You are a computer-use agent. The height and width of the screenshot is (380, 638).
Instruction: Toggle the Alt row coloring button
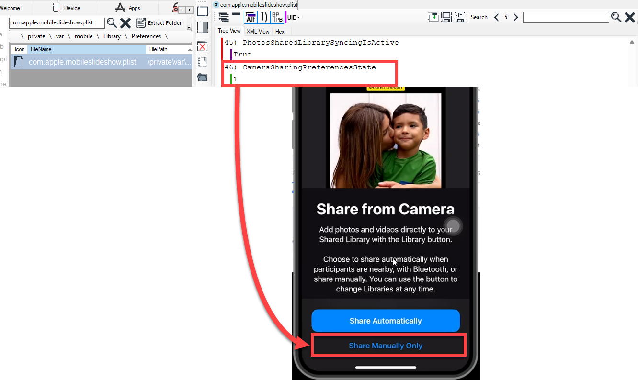pos(250,18)
